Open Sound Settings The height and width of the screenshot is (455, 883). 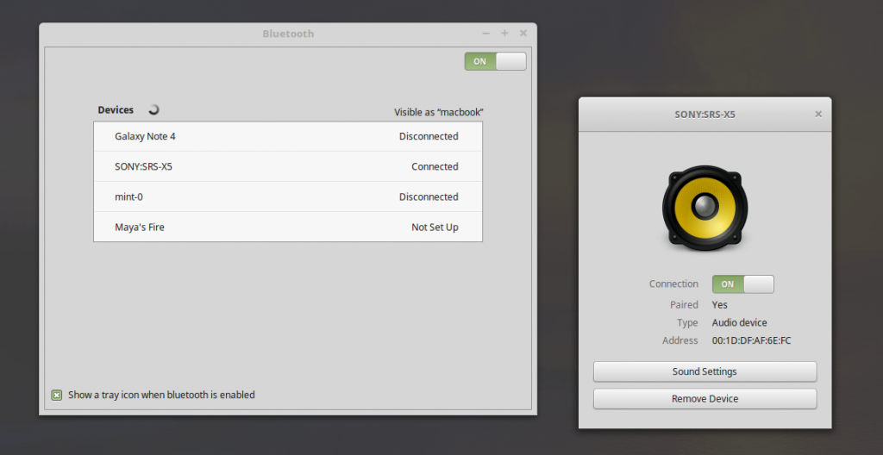coord(705,371)
